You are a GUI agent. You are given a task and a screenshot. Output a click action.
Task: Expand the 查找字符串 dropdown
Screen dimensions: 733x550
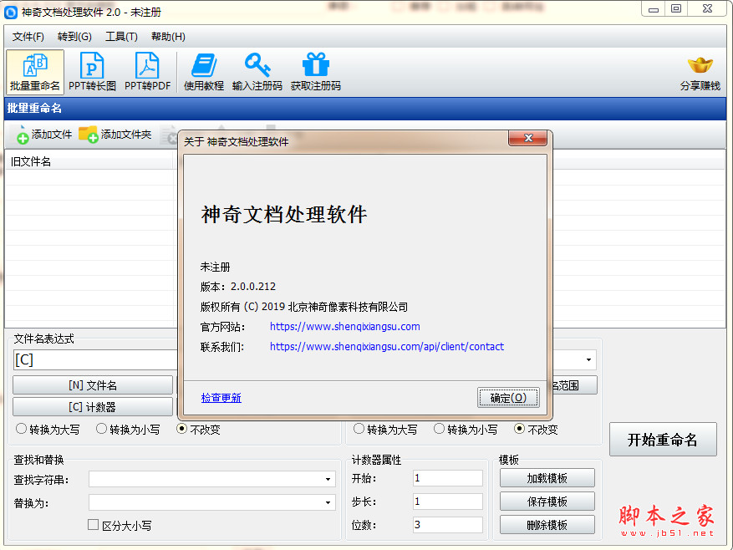pos(328,480)
